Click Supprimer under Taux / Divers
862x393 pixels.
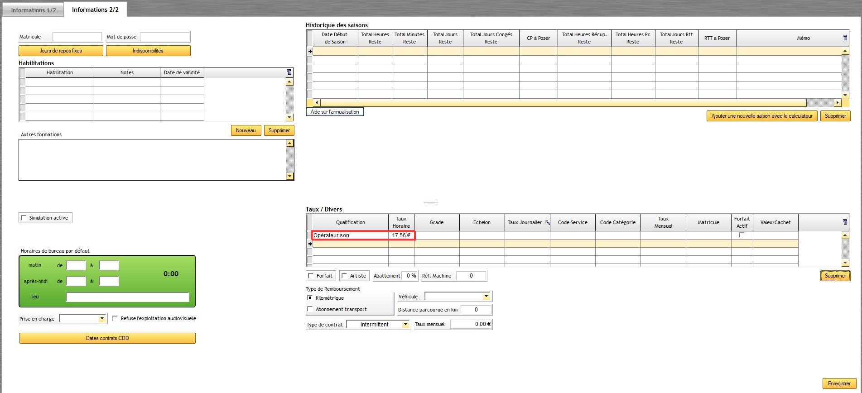(835, 276)
